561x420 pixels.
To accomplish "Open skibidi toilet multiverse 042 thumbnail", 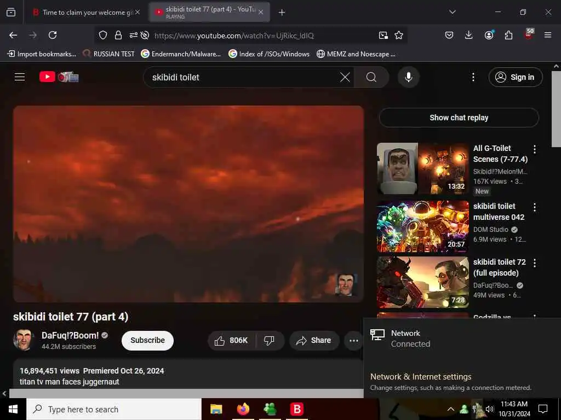I will [x=423, y=226].
